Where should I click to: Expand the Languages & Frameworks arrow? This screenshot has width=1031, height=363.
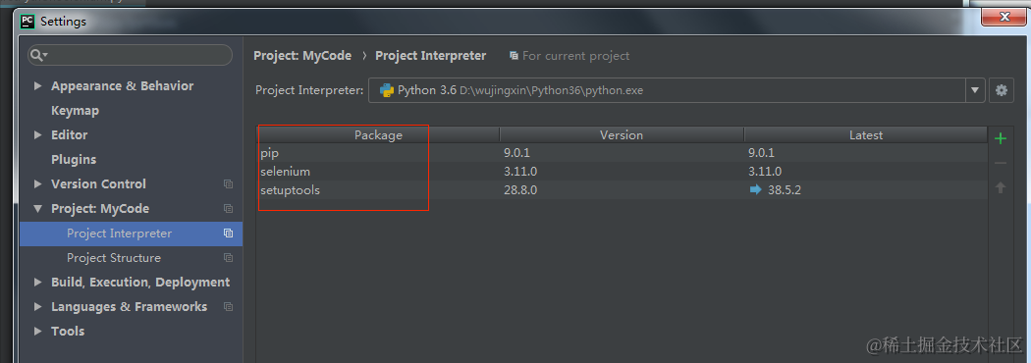coord(37,306)
